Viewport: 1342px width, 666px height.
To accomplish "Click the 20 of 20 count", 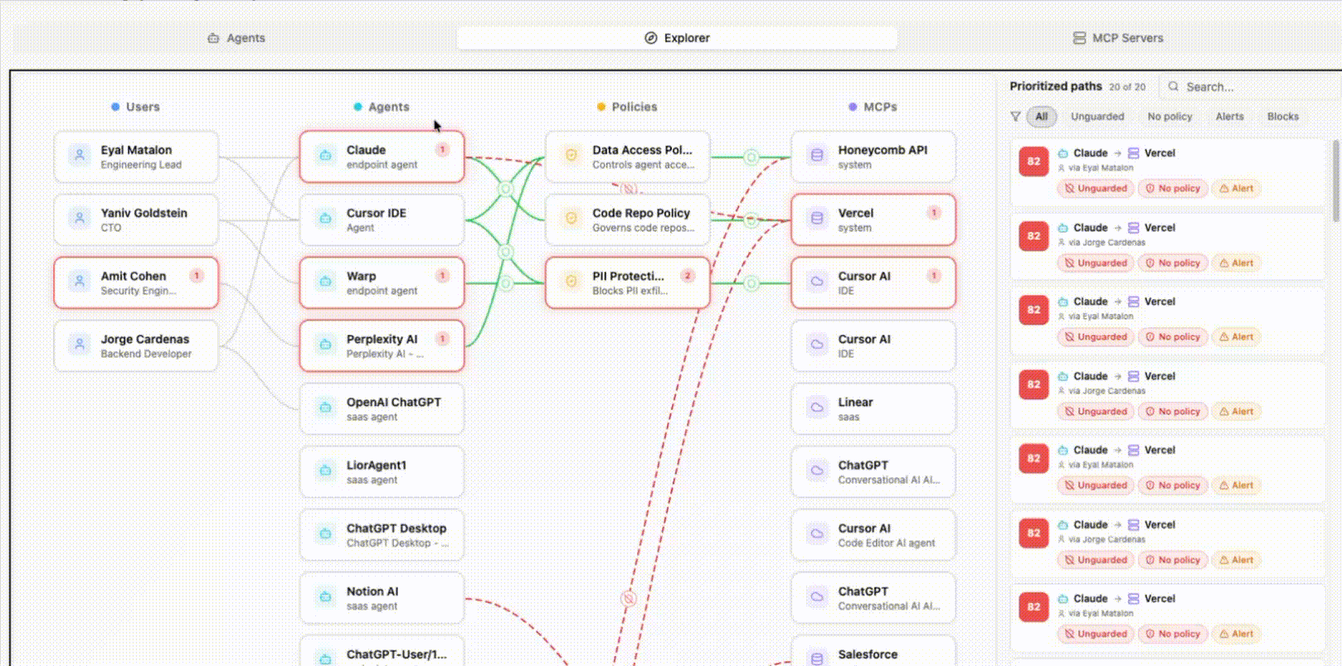I will point(1127,87).
